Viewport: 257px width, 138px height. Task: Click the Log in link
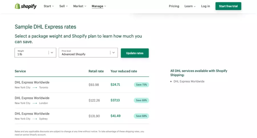(206, 6)
